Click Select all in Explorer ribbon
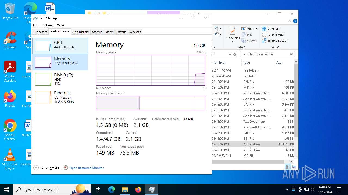 point(271,29)
